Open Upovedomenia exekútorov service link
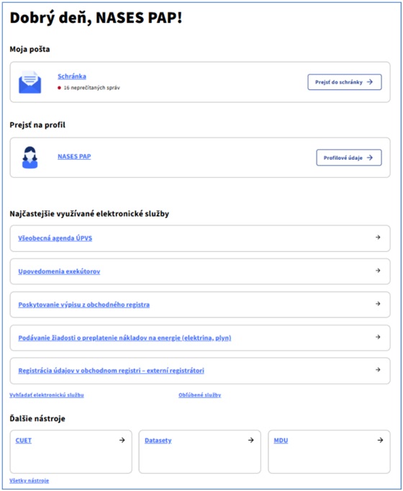Screen dimensions: 403x491 tap(59, 271)
